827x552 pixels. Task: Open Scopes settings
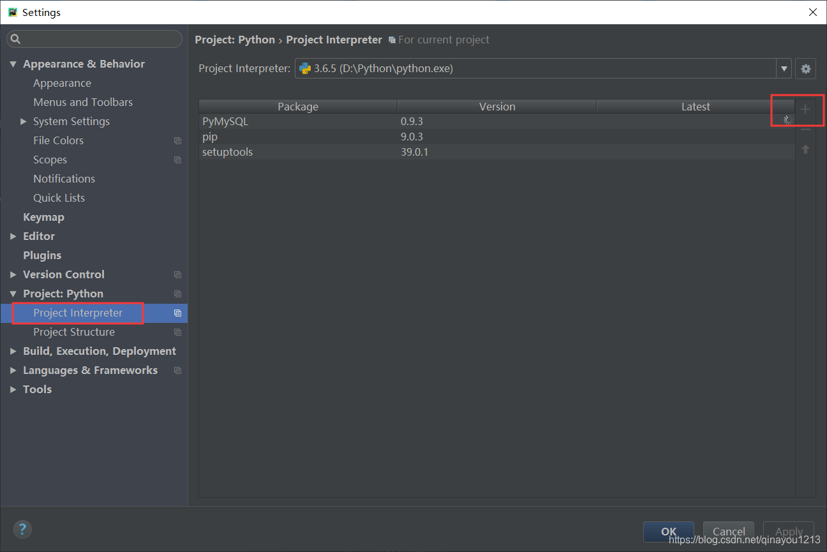click(50, 160)
